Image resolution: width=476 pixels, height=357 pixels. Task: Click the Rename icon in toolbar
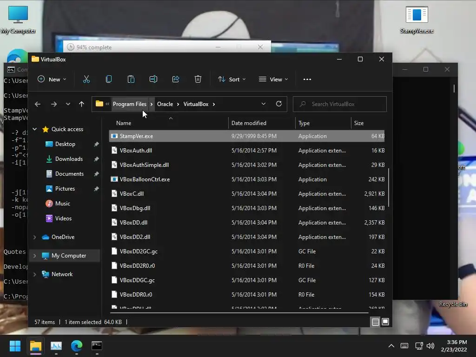coord(153,79)
